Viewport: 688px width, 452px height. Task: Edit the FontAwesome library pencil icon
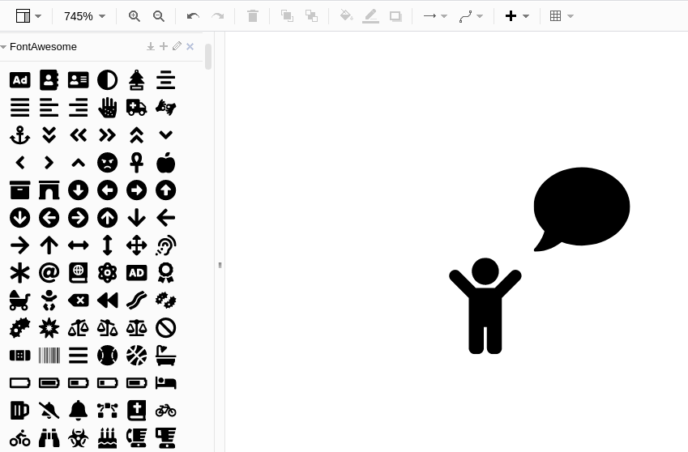177,46
